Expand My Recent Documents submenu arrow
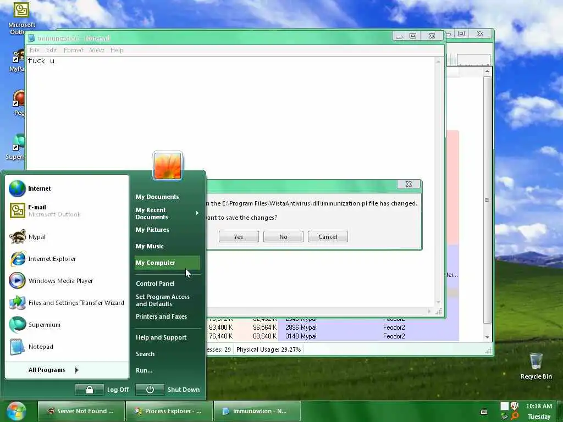Screen dimensions: 563x422 (x=197, y=213)
